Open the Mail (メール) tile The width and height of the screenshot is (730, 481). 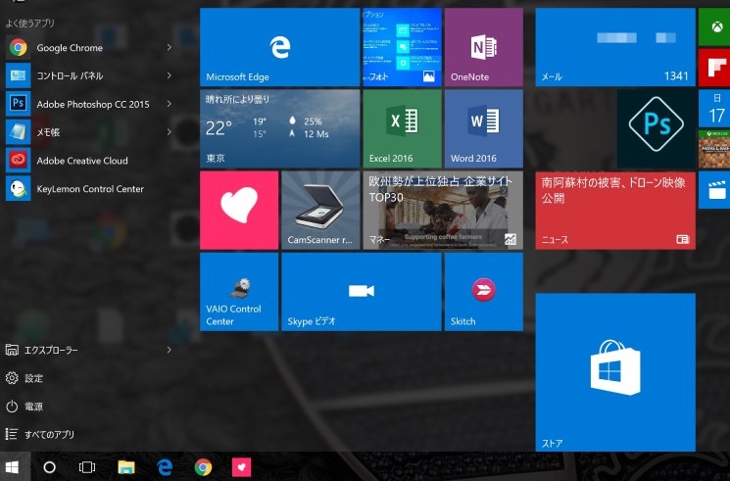[x=615, y=47]
